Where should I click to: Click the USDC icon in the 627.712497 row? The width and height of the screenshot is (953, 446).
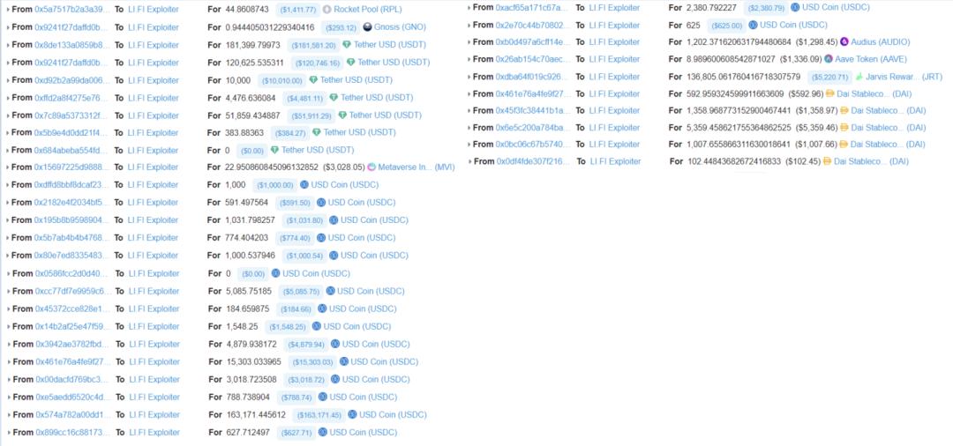pyautogui.click(x=323, y=432)
